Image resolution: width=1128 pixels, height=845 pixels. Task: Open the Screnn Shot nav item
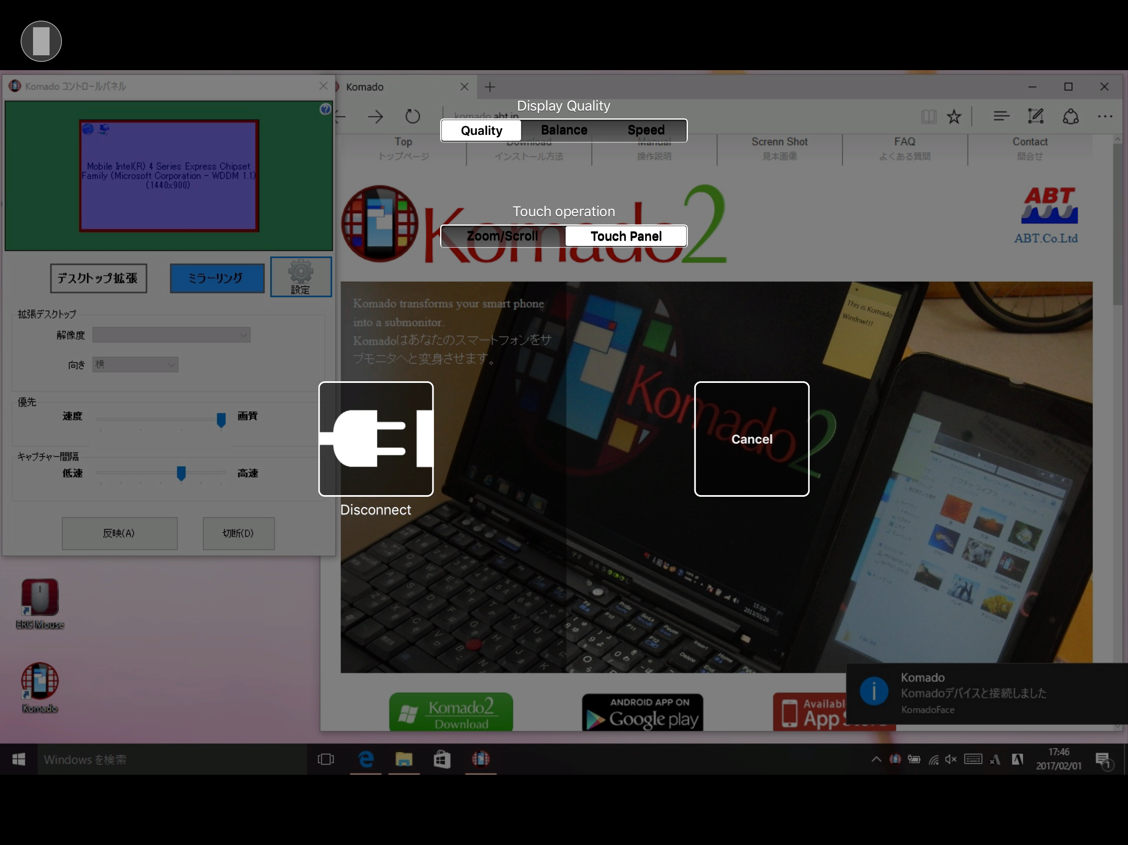[780, 149]
